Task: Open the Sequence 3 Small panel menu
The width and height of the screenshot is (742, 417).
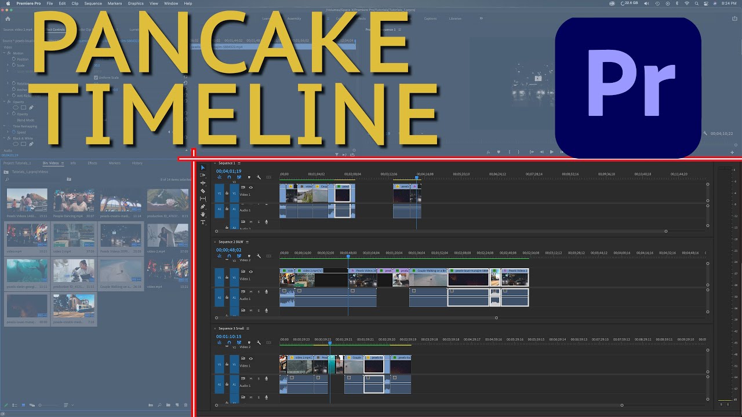Action: click(x=248, y=328)
